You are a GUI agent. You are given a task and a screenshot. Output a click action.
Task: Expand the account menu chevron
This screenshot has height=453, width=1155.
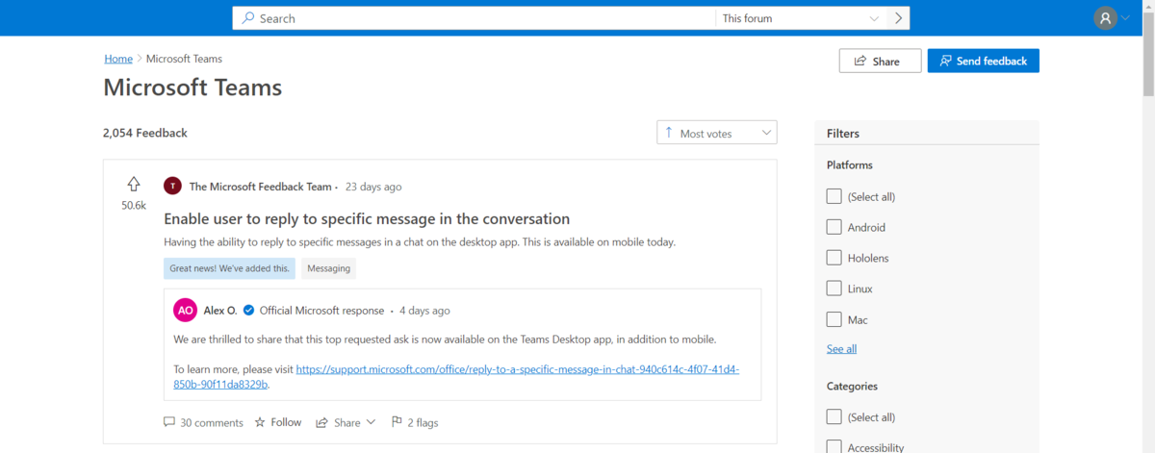1126,18
